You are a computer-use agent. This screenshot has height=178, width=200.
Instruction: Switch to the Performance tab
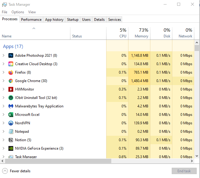tap(31, 20)
